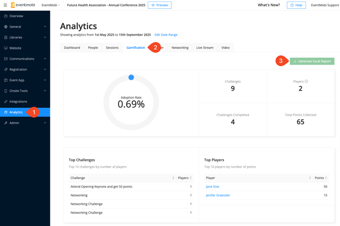Sort the Player column with its sort icon

pyautogui.click(x=310, y=178)
